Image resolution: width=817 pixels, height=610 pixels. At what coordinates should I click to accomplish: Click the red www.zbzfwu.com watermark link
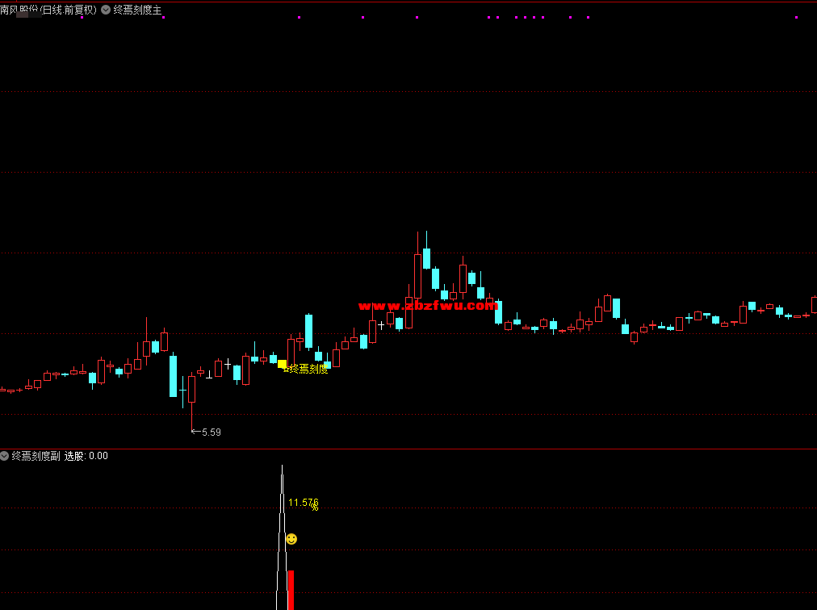coord(428,306)
